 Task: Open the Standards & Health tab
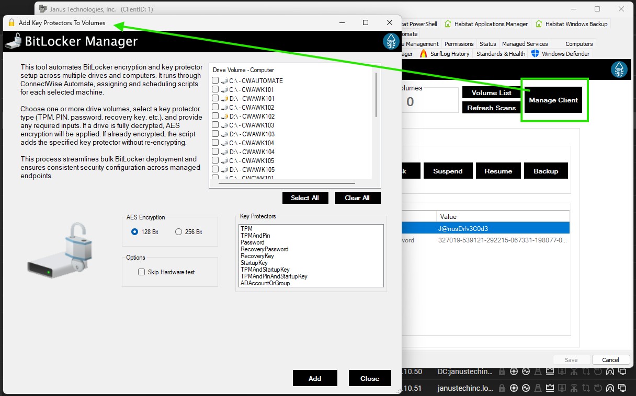pyautogui.click(x=500, y=53)
